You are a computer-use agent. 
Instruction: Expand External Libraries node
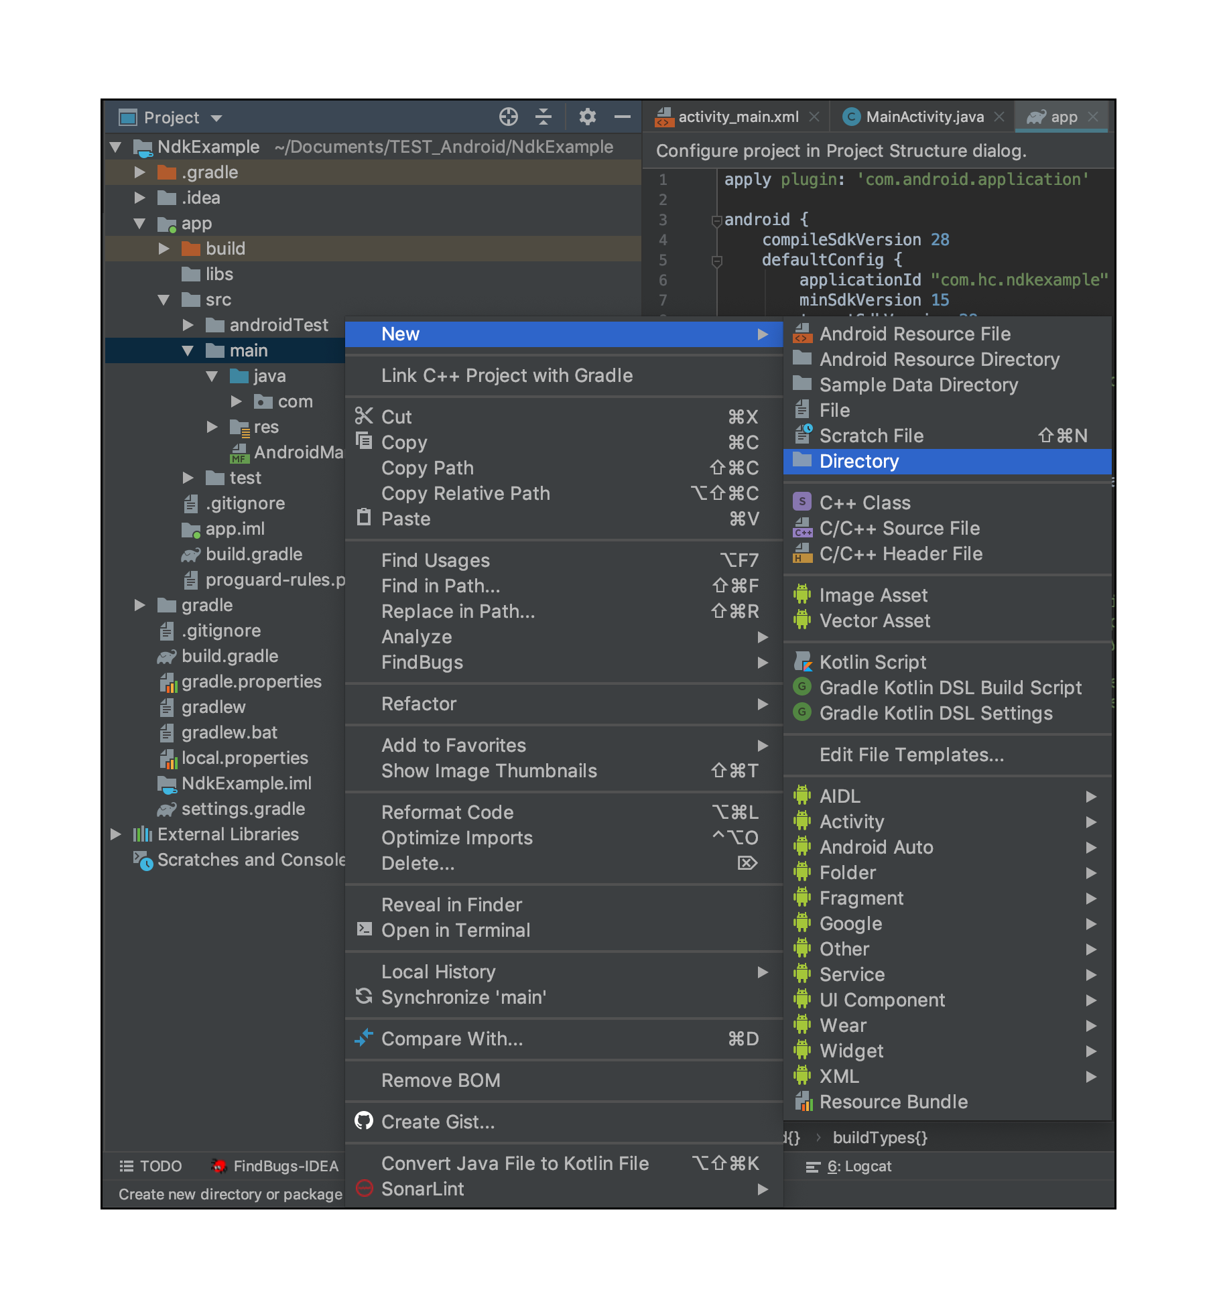115,834
